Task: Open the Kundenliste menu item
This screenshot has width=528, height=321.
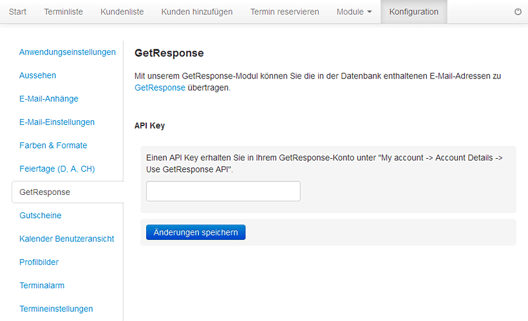Action: [x=122, y=12]
